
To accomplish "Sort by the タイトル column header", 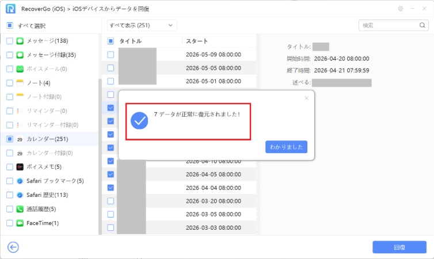I will pos(130,41).
